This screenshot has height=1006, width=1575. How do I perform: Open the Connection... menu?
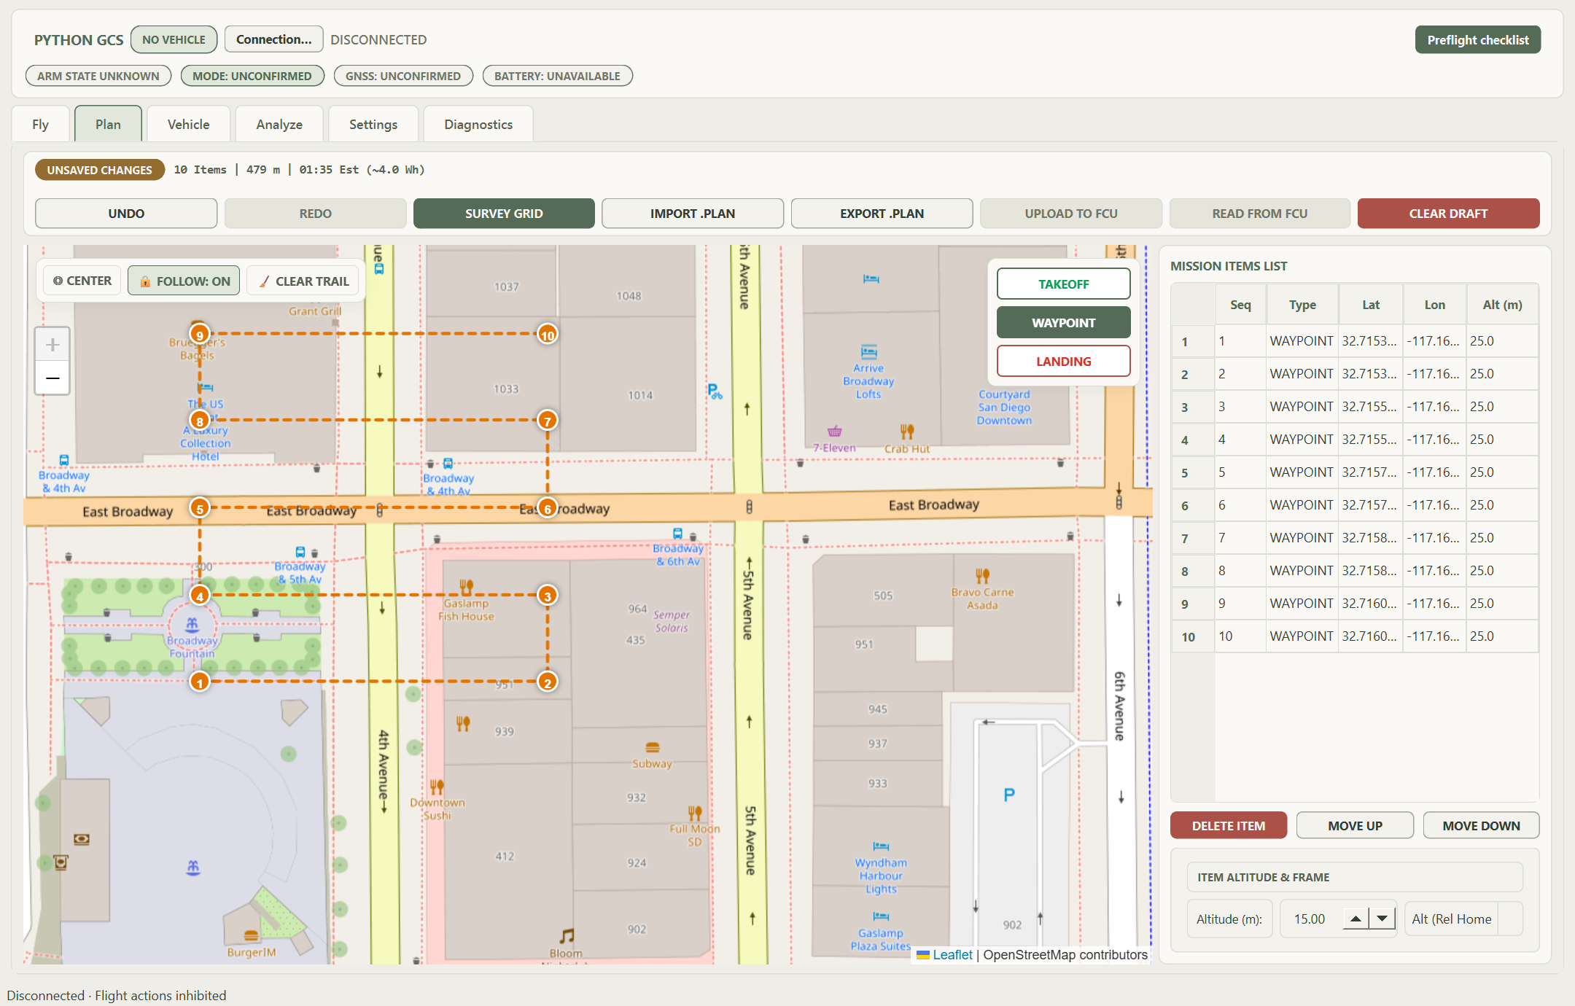(x=273, y=39)
